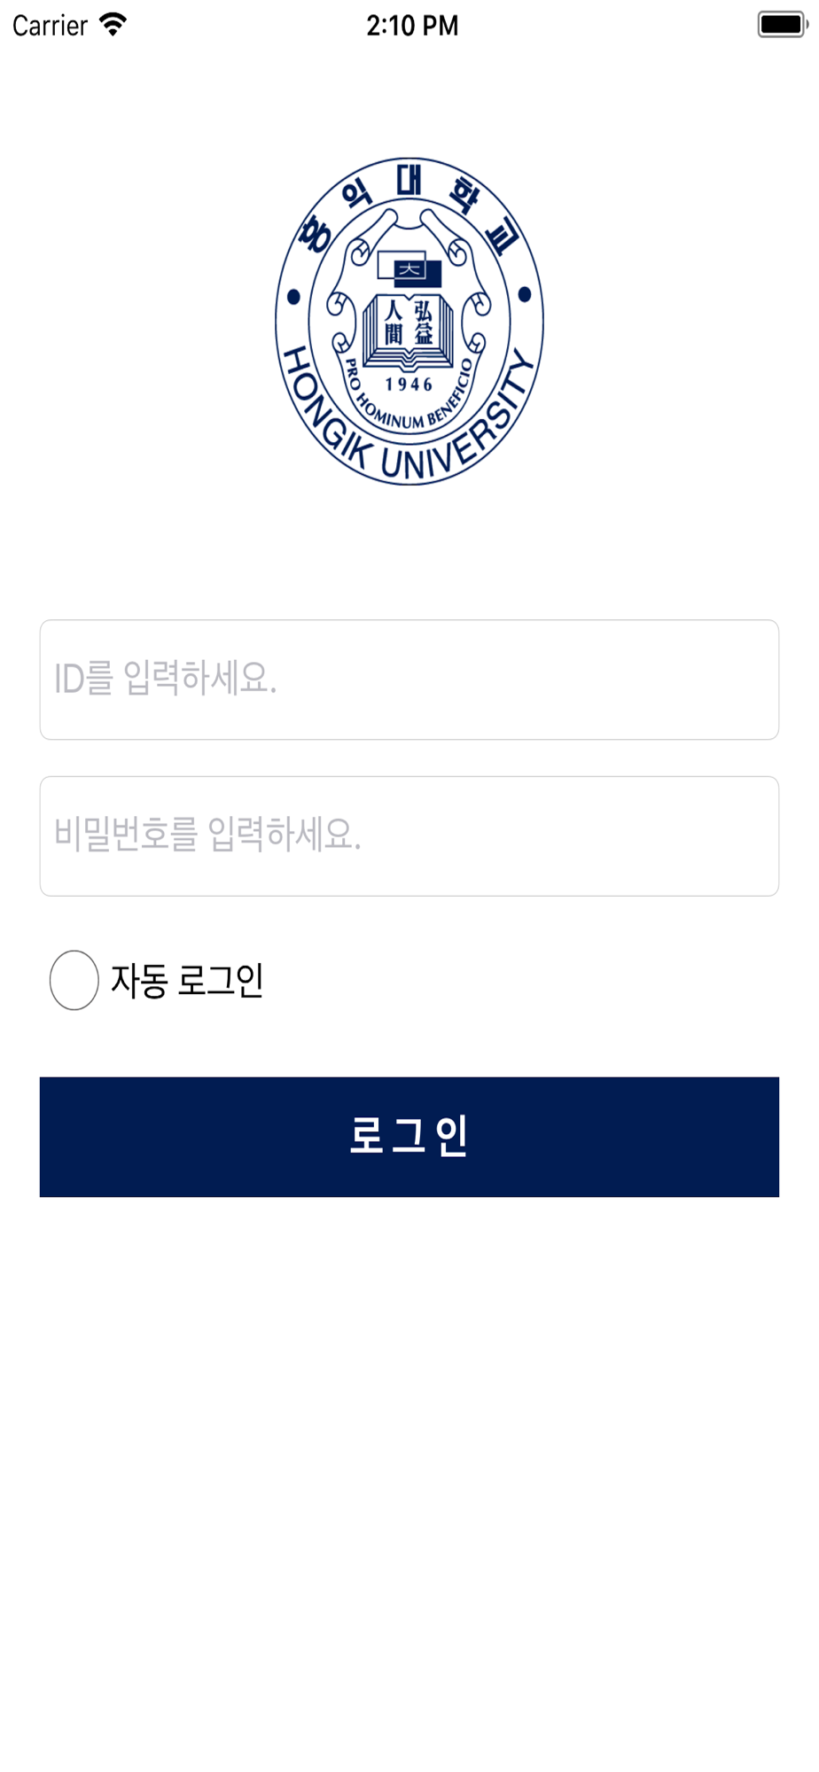Click the open book emblem in the seal
Image resolution: width=819 pixels, height=1772 pixels.
[409, 331]
